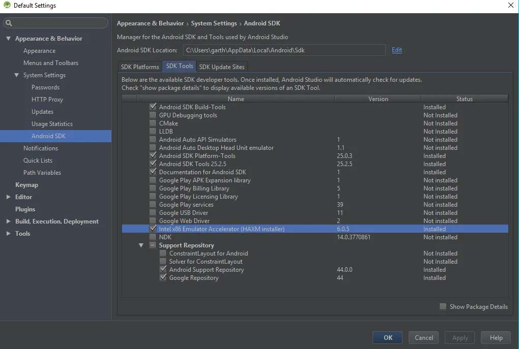Switch to SDK Platforms tab
The image size is (519, 349).
[140, 67]
